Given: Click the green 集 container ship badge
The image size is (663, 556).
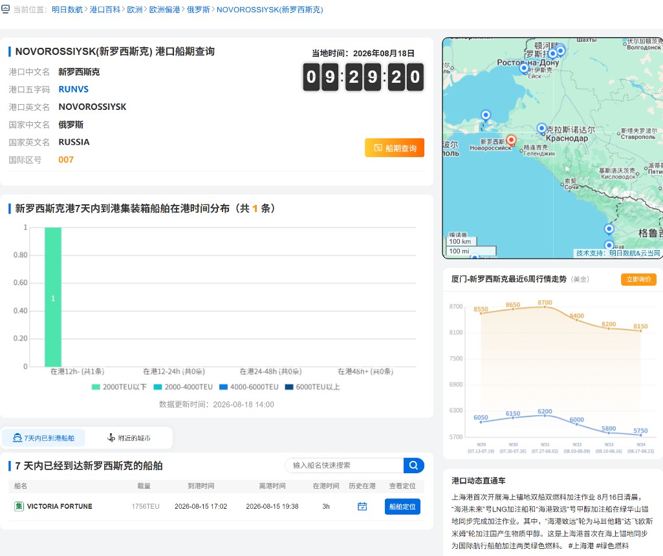Looking at the screenshot, I should 19,506.
